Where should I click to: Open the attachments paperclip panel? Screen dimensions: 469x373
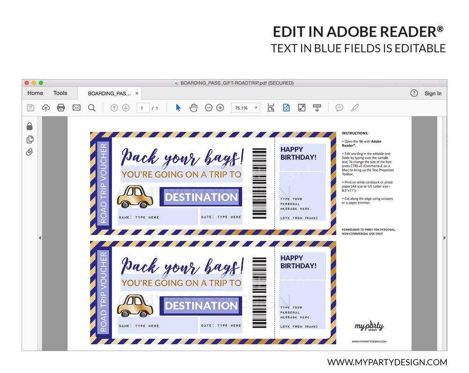click(x=29, y=152)
